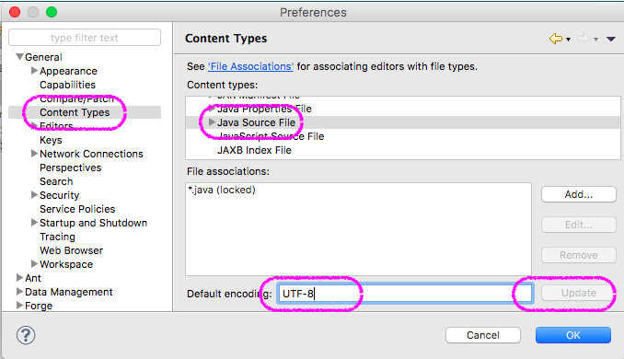Viewport: 624px width, 359px height.
Task: Select Capabilities in the preferences tree
Action: pos(68,85)
